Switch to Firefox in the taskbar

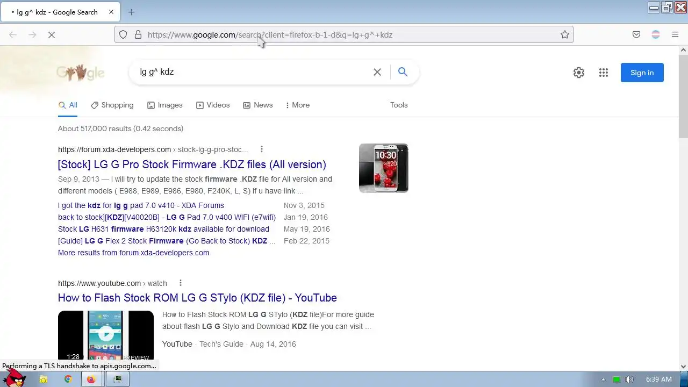(x=91, y=379)
